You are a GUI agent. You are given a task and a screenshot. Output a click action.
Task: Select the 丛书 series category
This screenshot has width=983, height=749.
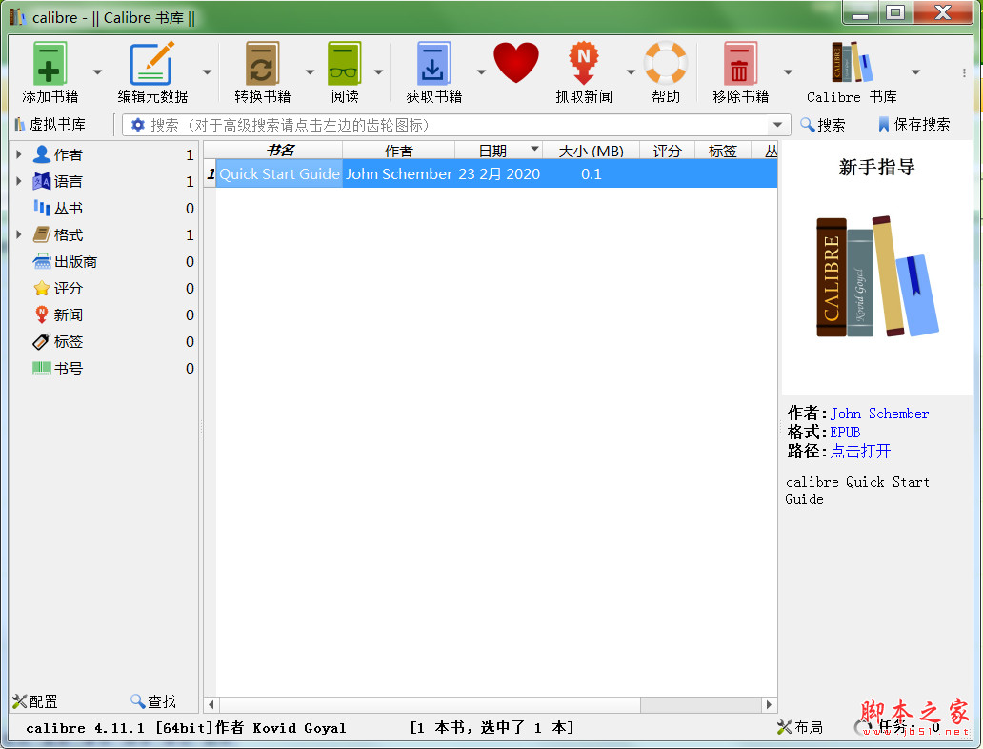tap(68, 209)
